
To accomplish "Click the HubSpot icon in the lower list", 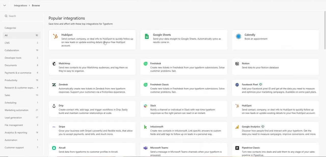I will [x=237, y=106].
